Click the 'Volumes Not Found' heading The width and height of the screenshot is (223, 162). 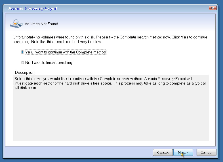[x=41, y=24]
